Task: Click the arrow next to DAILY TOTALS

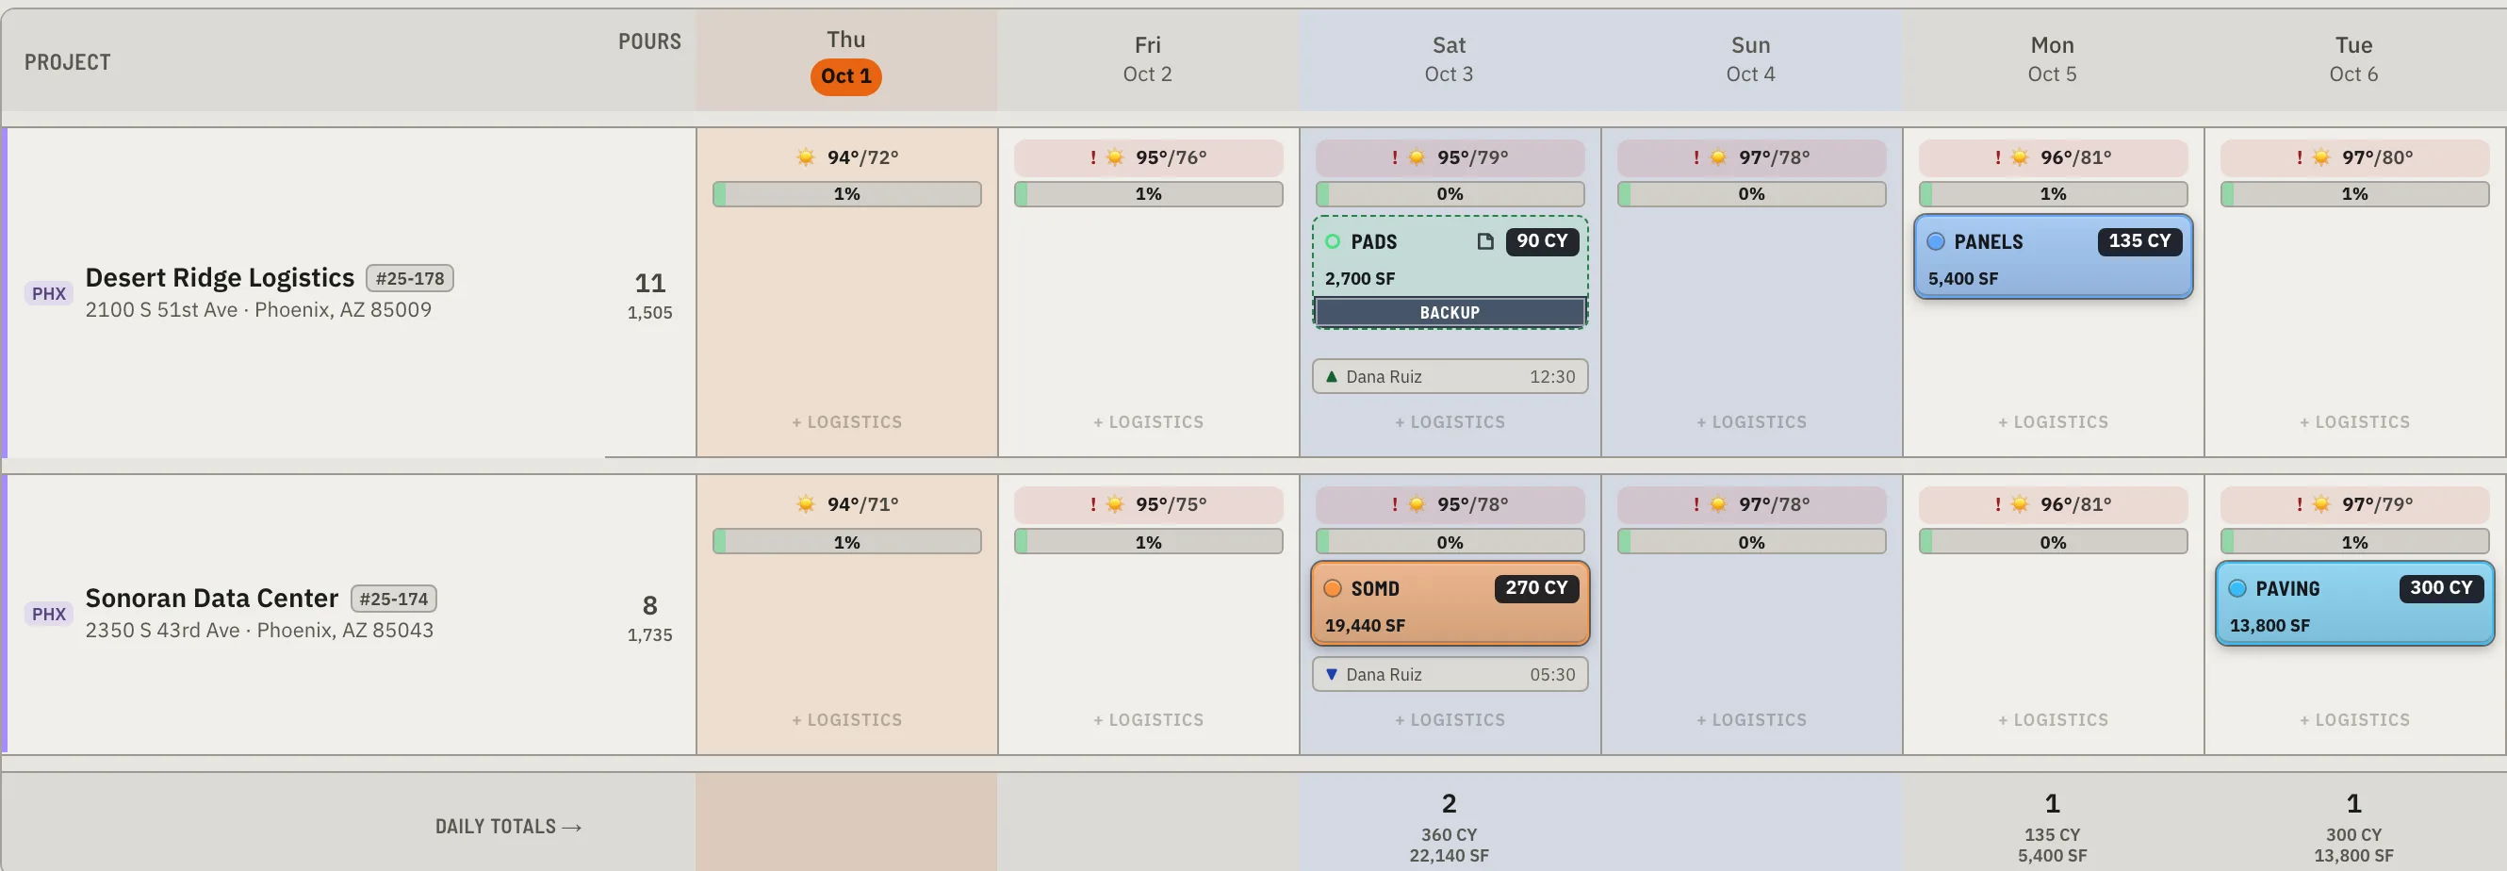Action: point(572,828)
